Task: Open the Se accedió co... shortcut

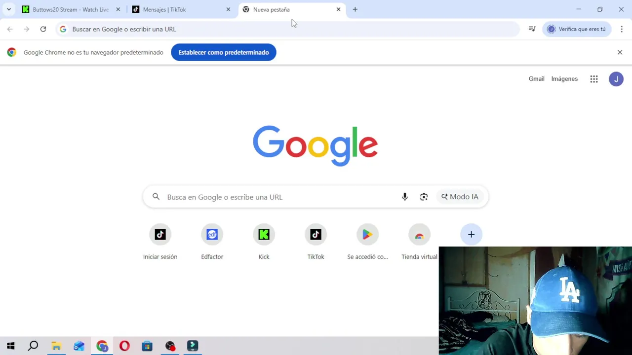Action: [x=368, y=242]
